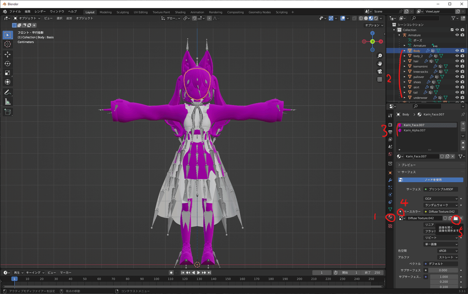Select the Scale tool
This screenshot has width=468, height=294.
pos(7,73)
